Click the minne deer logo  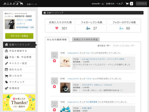(x=13, y=3)
